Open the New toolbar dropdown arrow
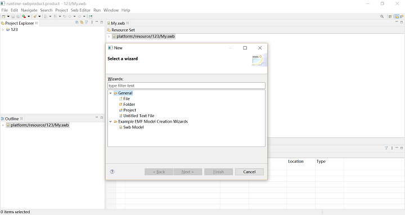Viewport: 405px width, 215px height. [x=8, y=16]
